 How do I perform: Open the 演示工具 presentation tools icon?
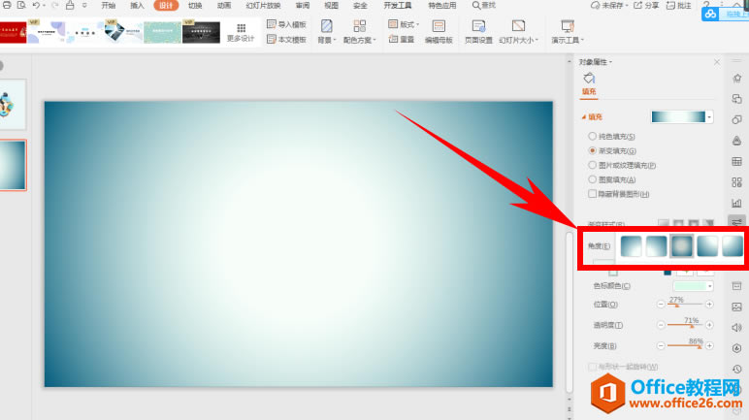point(568,26)
